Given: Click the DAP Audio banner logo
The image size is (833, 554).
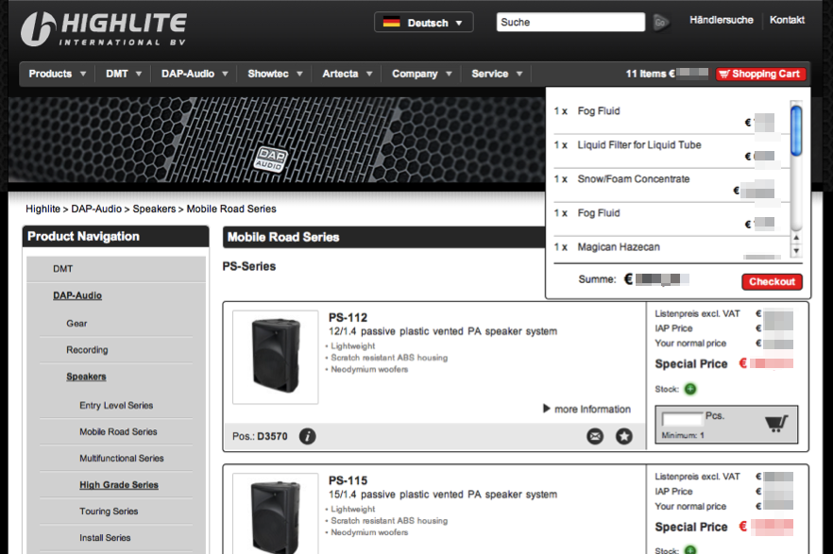Looking at the screenshot, I should [x=270, y=159].
